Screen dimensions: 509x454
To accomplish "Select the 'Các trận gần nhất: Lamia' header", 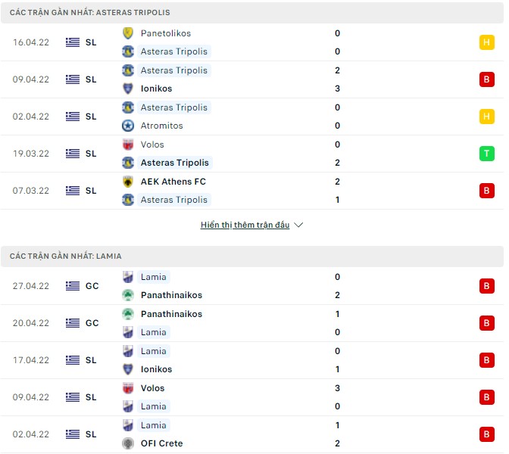I will 66,257.
